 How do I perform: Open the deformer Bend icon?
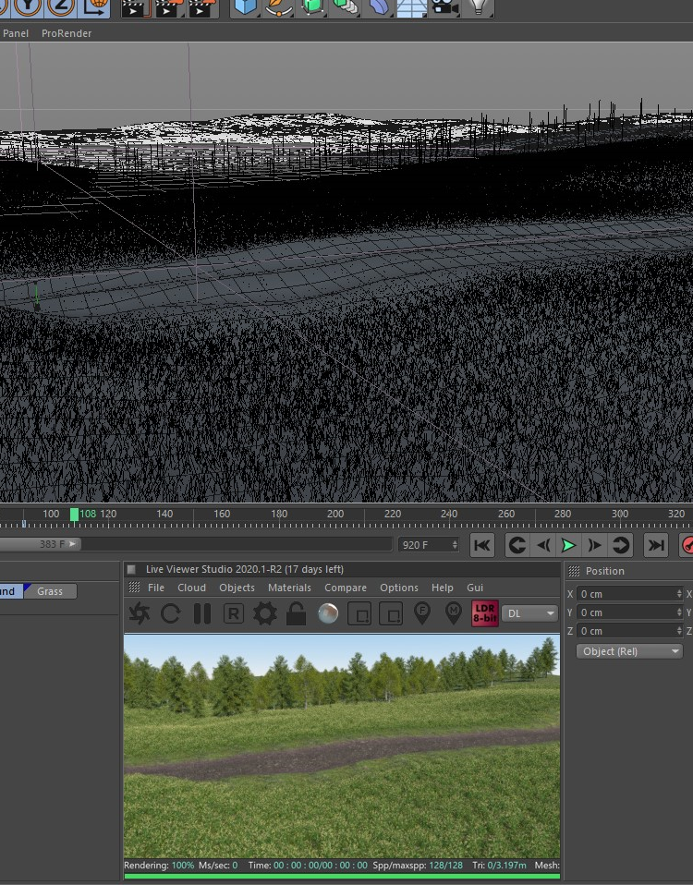click(379, 6)
